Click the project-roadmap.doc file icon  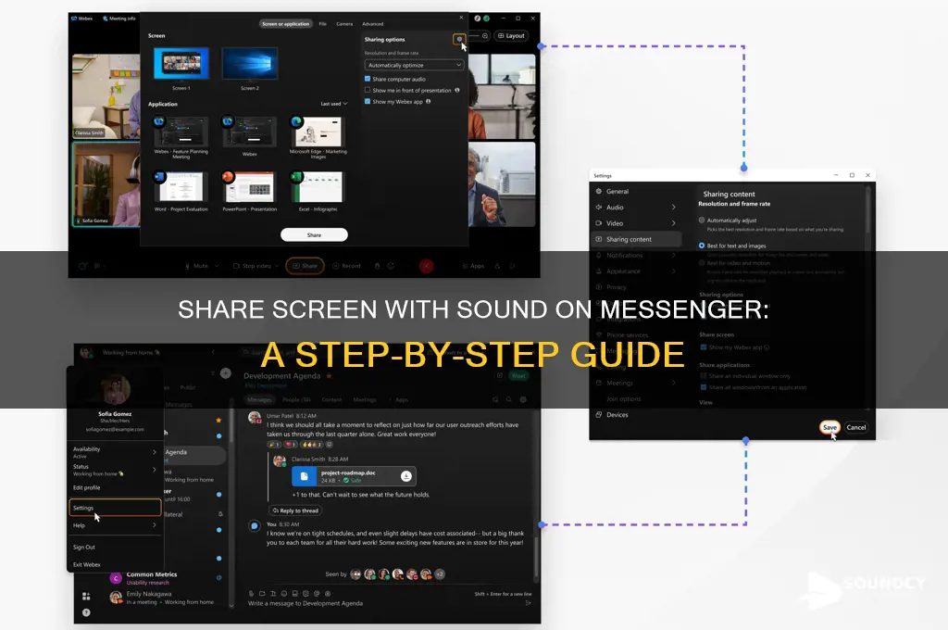304,476
